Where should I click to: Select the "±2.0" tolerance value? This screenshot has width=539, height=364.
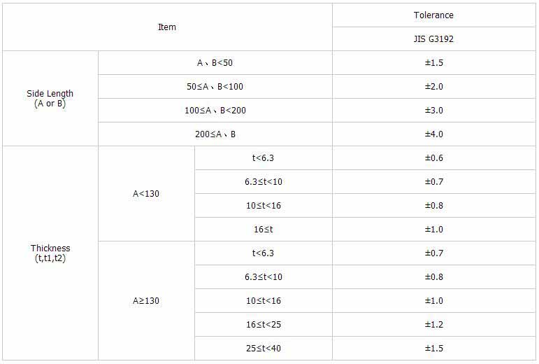[434, 87]
